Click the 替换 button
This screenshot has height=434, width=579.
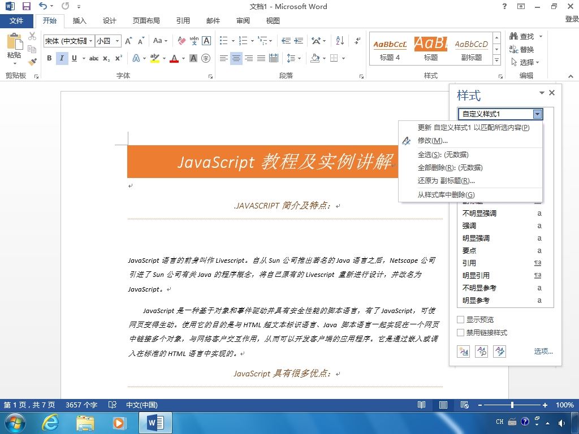(x=522, y=49)
